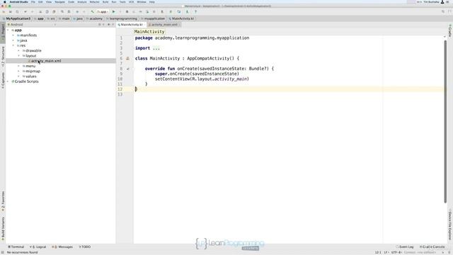Toggle the Project tool window side button

point(3,33)
